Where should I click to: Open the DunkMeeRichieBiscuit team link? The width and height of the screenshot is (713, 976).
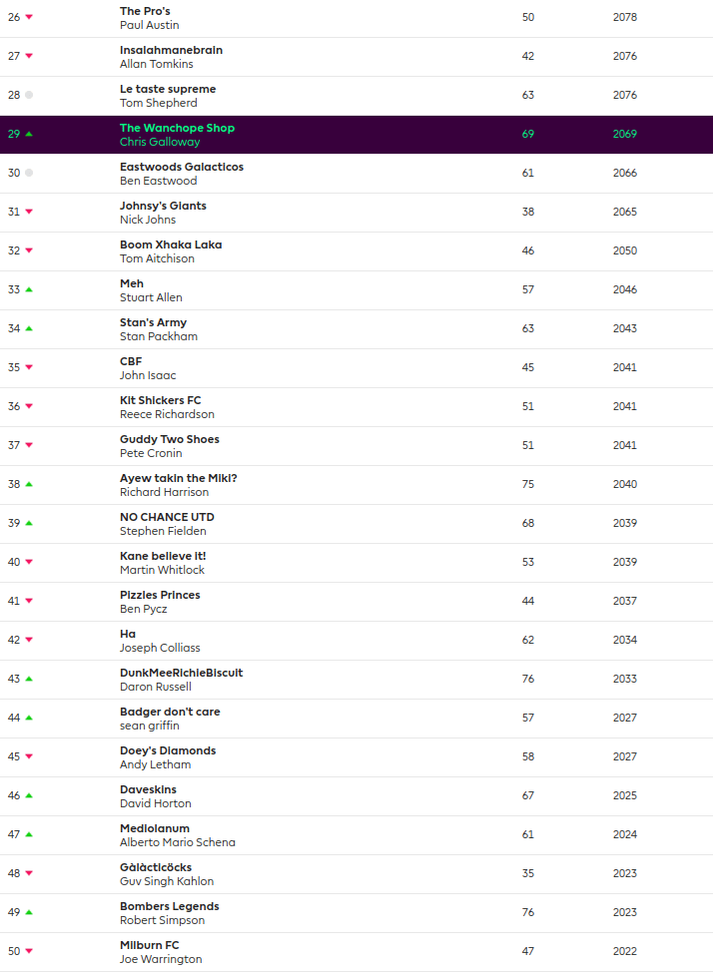point(181,673)
